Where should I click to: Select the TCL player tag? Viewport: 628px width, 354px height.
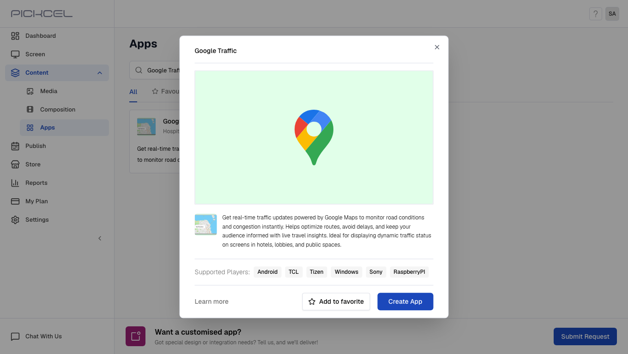point(294,272)
